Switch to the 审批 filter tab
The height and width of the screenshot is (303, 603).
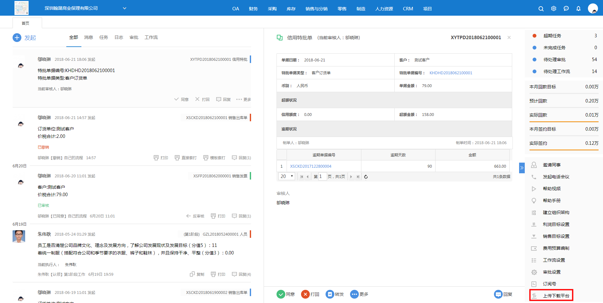pos(134,37)
